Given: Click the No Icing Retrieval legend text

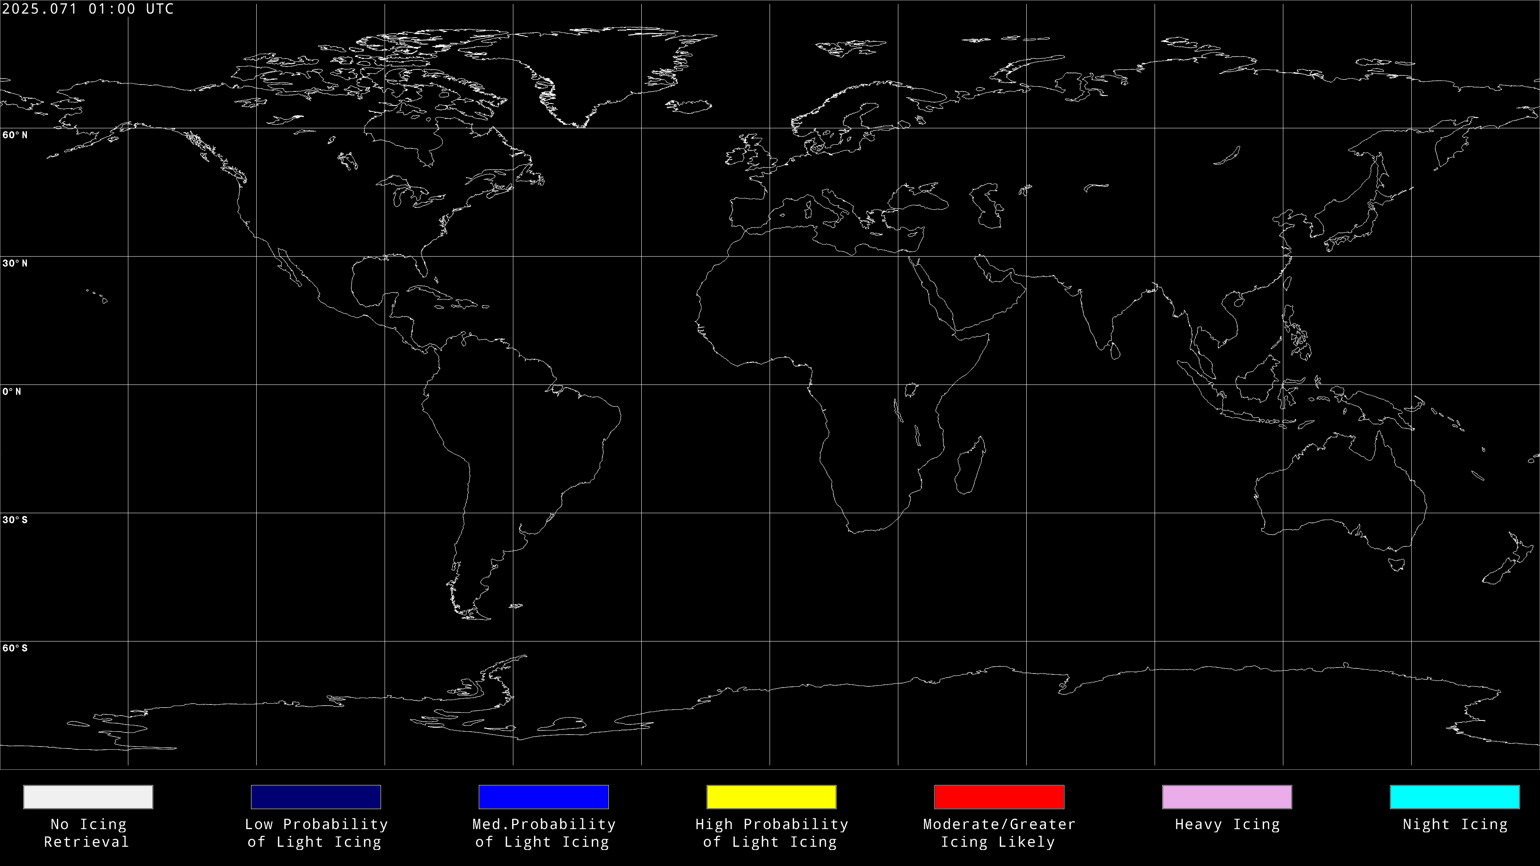Looking at the screenshot, I should click(x=87, y=833).
